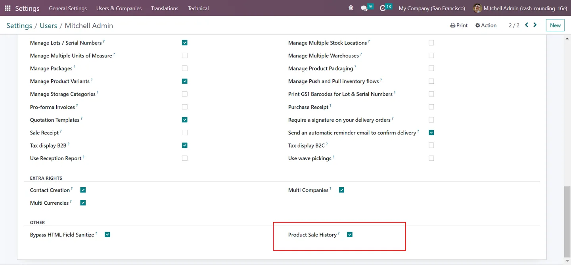This screenshot has height=265, width=571.
Task: Uncheck Bypass HTML Field Sanitize
Action: (107, 234)
